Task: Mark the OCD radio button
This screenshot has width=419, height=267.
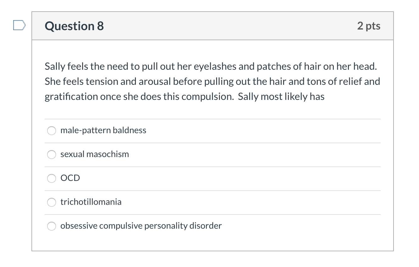Action: pos(52,178)
